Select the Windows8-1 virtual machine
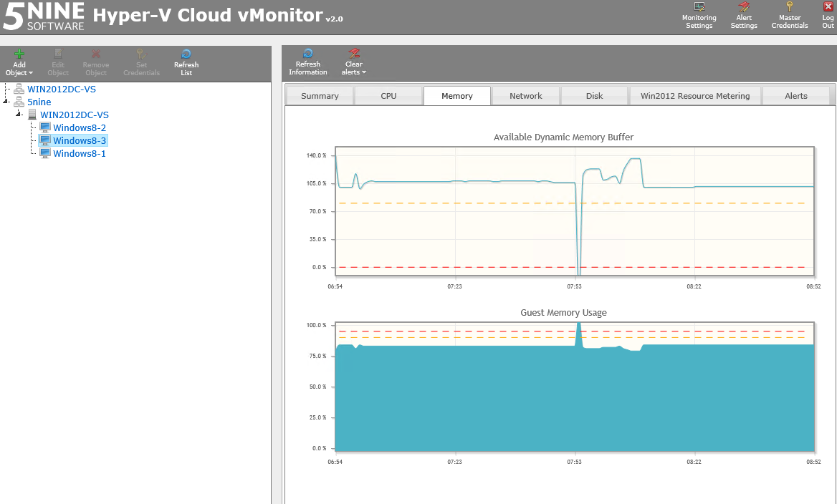 [80, 153]
